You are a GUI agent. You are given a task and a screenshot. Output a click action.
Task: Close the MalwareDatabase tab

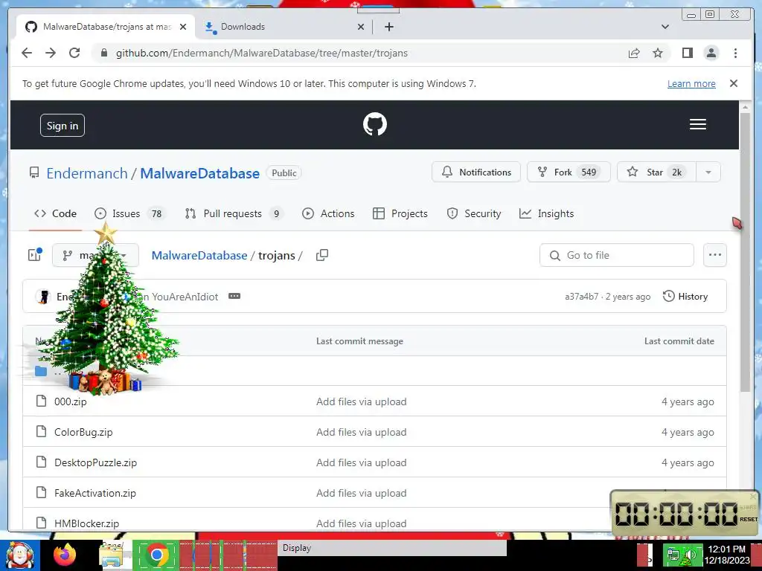tap(183, 27)
